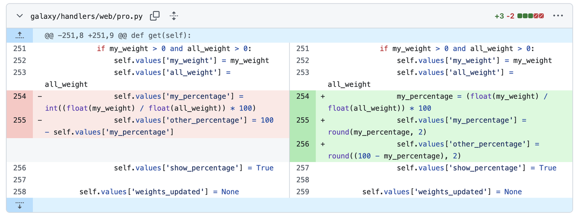Select added line number 254 on right
Image resolution: width=576 pixels, height=216 pixels.
coord(303,96)
